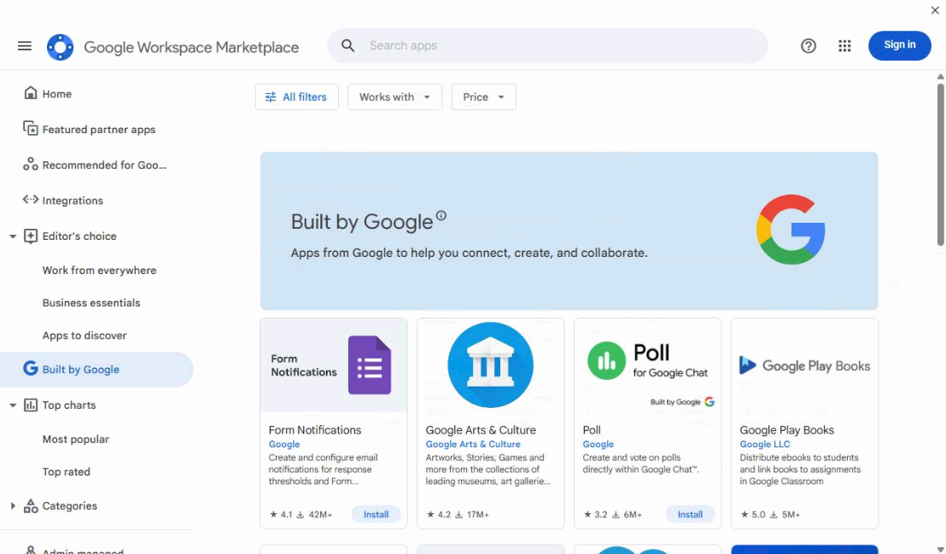The width and height of the screenshot is (946, 554).
Task: Install the Poll app
Action: click(x=690, y=514)
